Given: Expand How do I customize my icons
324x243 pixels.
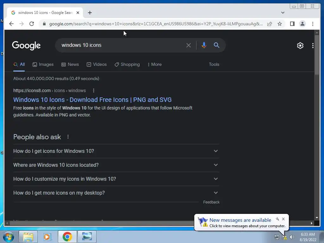Looking at the screenshot, I should coord(116,179).
